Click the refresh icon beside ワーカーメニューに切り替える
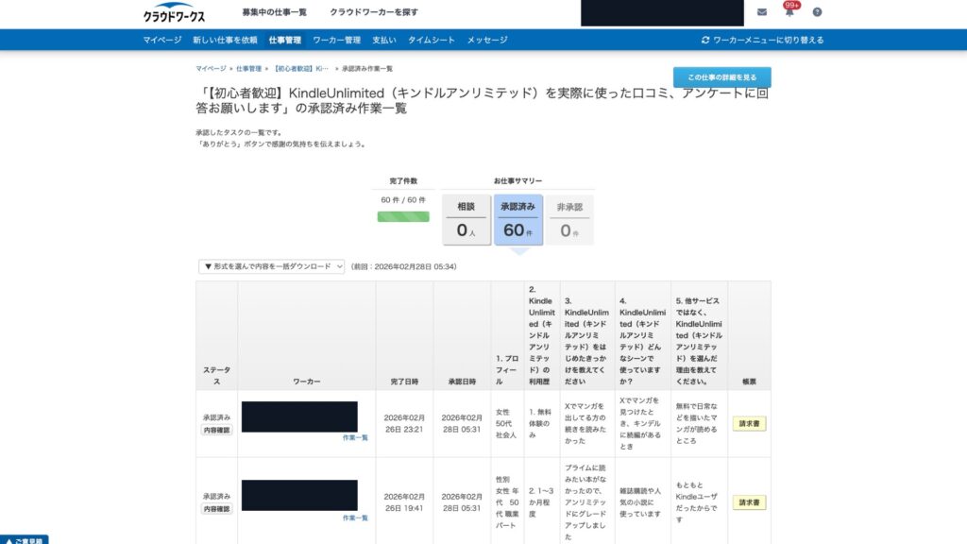The image size is (967, 544). 704,40
